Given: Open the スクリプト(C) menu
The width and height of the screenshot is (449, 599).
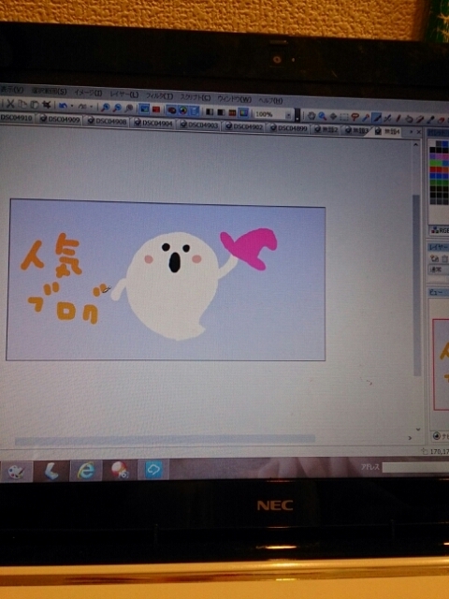Looking at the screenshot, I should (196, 97).
